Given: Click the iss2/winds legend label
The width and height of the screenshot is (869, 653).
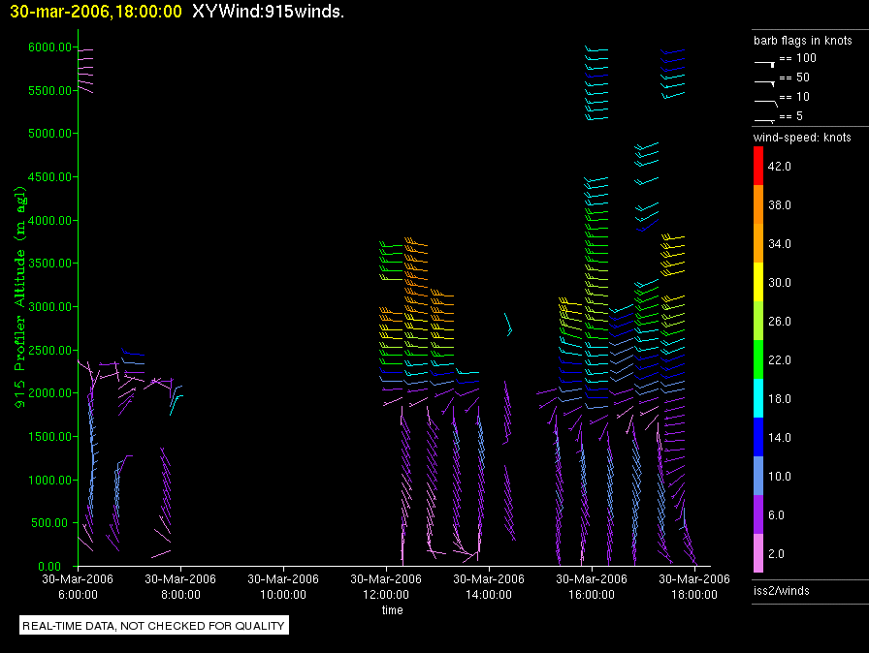Looking at the screenshot, I should tap(781, 590).
